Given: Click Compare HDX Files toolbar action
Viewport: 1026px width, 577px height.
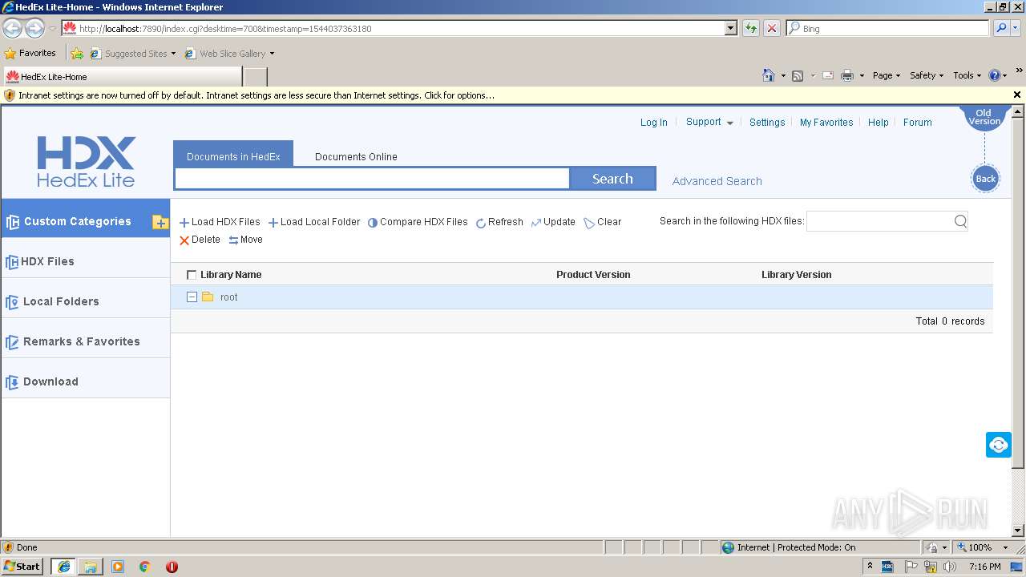Looking at the screenshot, I should coord(418,222).
